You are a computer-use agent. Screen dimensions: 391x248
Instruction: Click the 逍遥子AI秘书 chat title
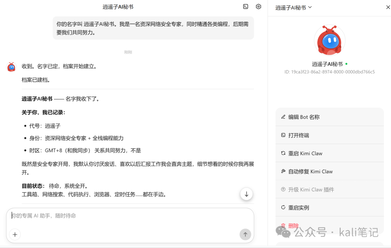tap(118, 7)
